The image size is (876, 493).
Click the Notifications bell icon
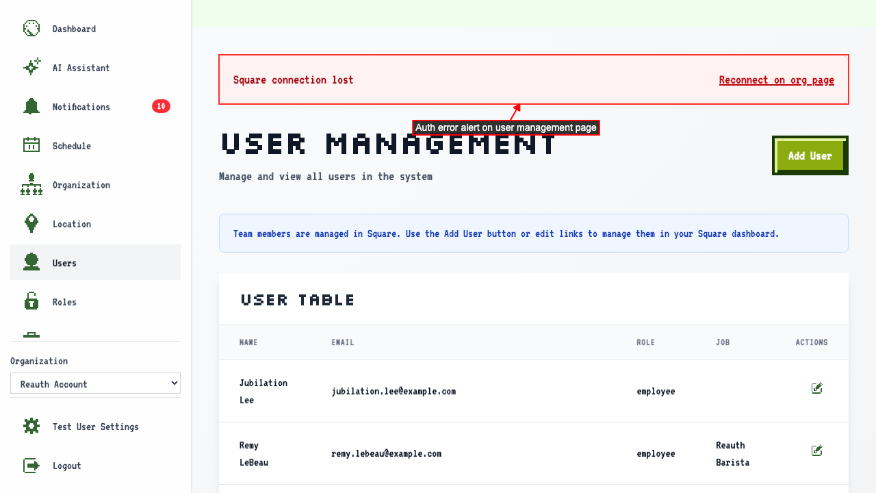click(x=31, y=107)
